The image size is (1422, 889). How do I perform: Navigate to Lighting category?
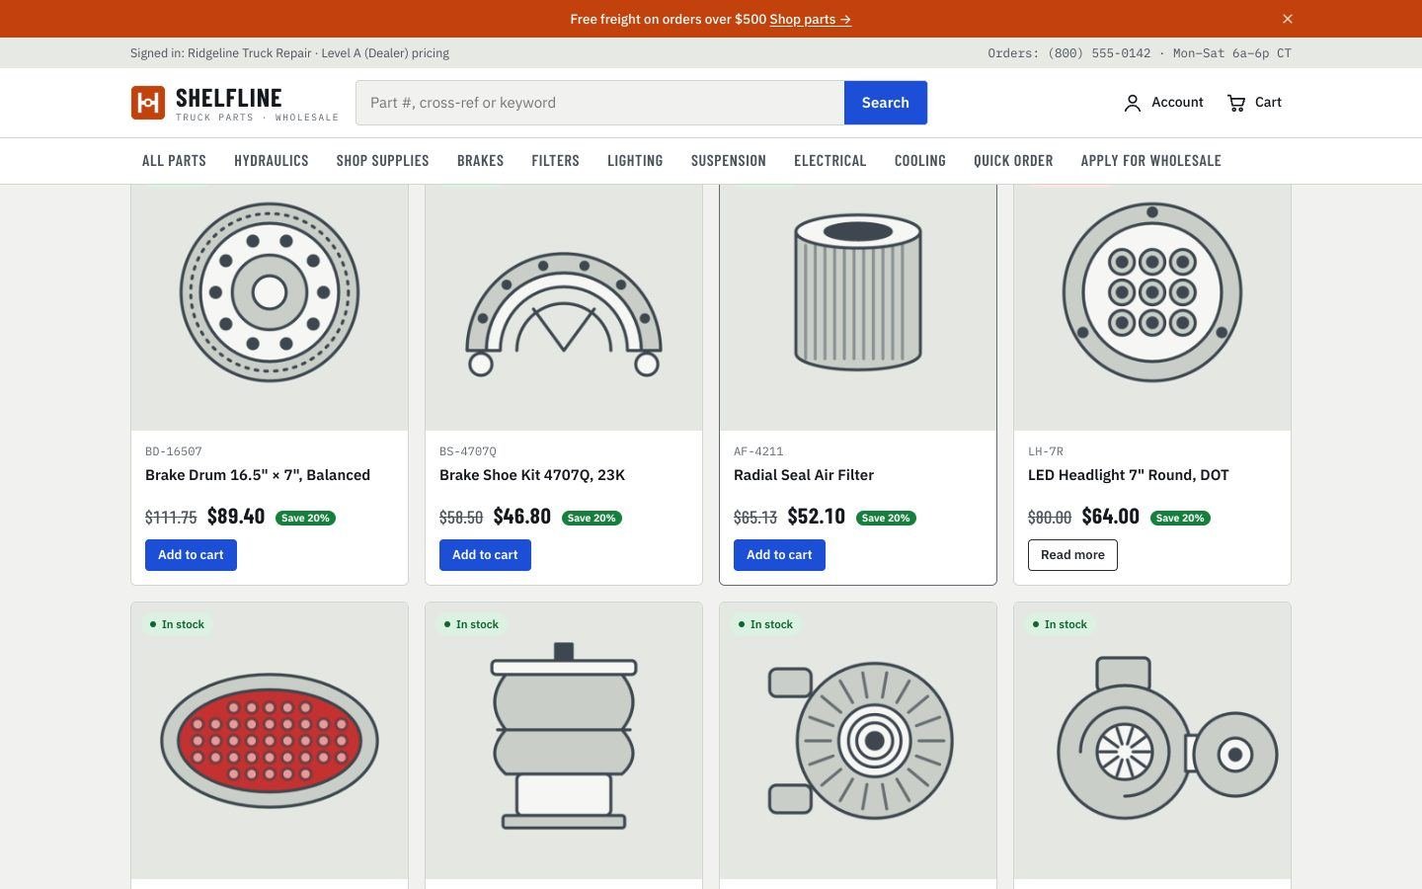635,161
